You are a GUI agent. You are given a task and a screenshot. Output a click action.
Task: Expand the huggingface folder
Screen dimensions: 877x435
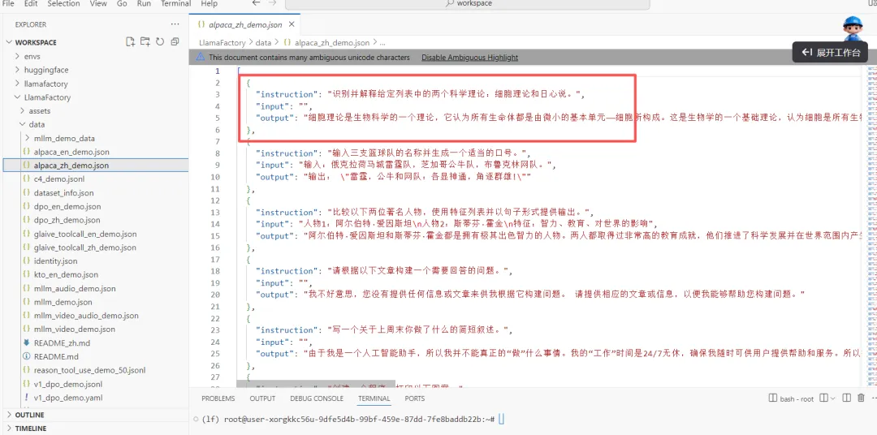click(x=45, y=70)
